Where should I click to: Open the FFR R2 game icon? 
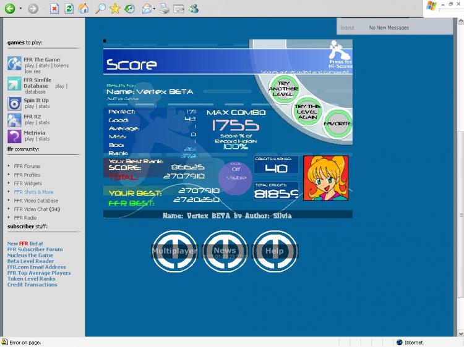pyautogui.click(x=14, y=120)
